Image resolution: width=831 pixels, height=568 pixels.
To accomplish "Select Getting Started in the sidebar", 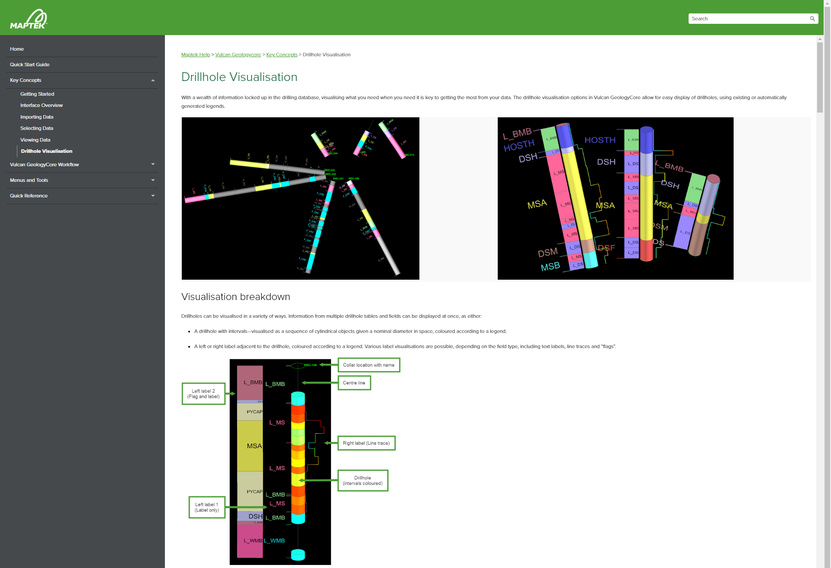I will point(37,94).
